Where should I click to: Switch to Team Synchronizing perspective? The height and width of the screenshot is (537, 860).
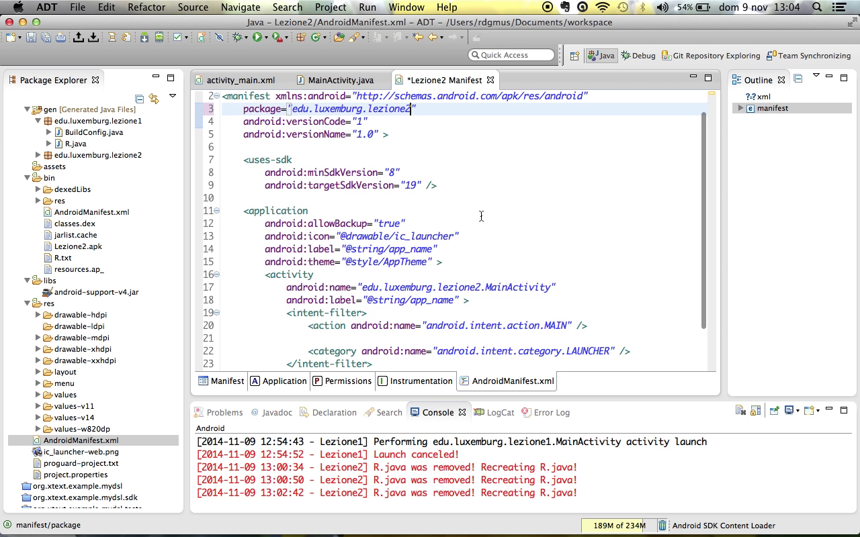pos(809,56)
